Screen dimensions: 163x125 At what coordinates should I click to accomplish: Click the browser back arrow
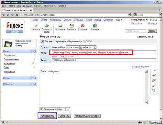click(x=8, y=15)
